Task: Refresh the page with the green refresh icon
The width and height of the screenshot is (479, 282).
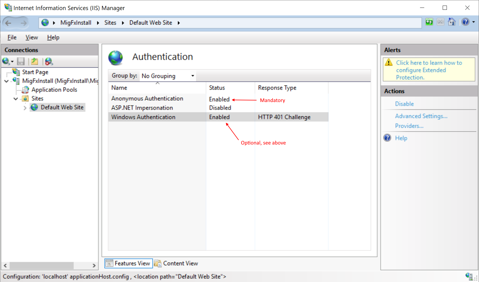Action: pyautogui.click(x=430, y=22)
